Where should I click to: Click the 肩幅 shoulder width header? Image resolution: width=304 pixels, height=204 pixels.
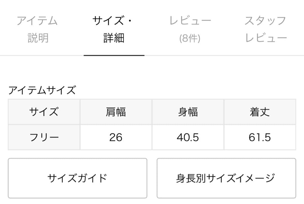pos(116,112)
